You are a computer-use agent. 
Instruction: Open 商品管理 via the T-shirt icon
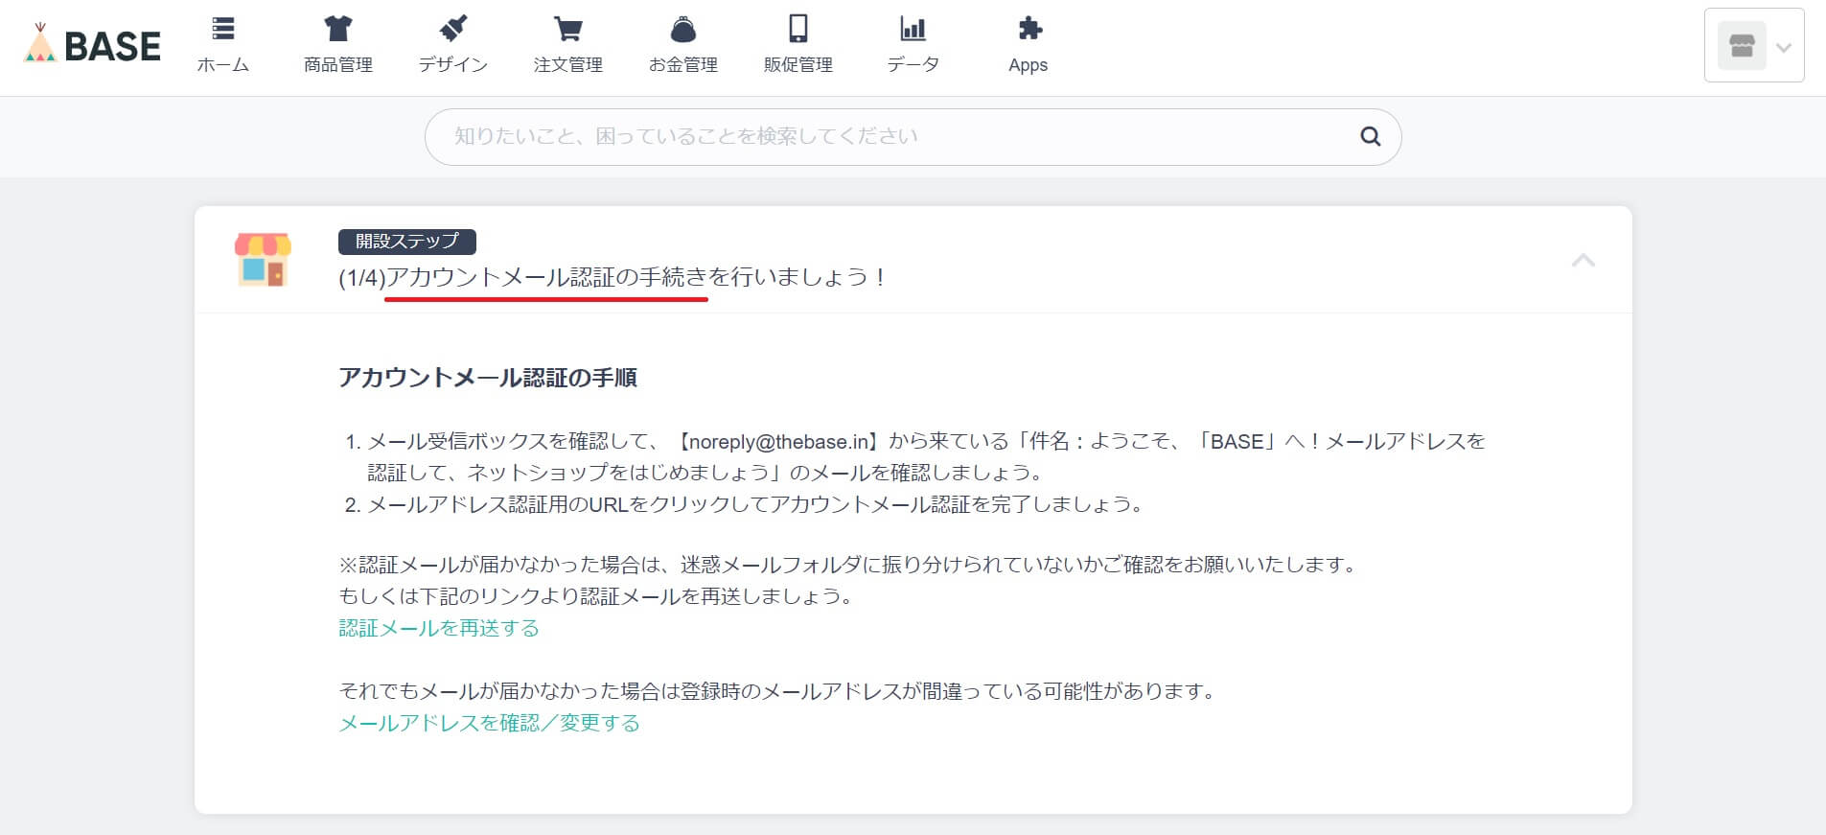click(x=337, y=29)
